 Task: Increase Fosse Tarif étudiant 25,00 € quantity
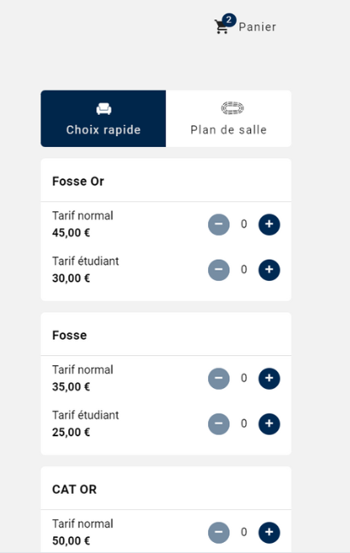point(270,424)
